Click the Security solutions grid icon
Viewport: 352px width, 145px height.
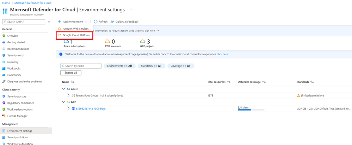pyautogui.click(x=4, y=137)
